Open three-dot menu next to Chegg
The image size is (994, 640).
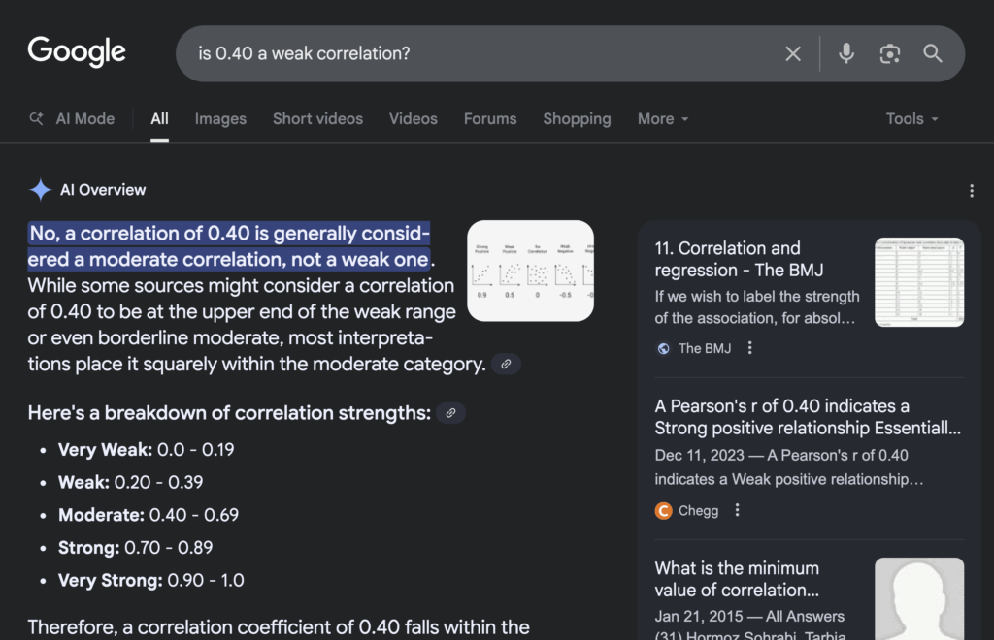coord(737,510)
